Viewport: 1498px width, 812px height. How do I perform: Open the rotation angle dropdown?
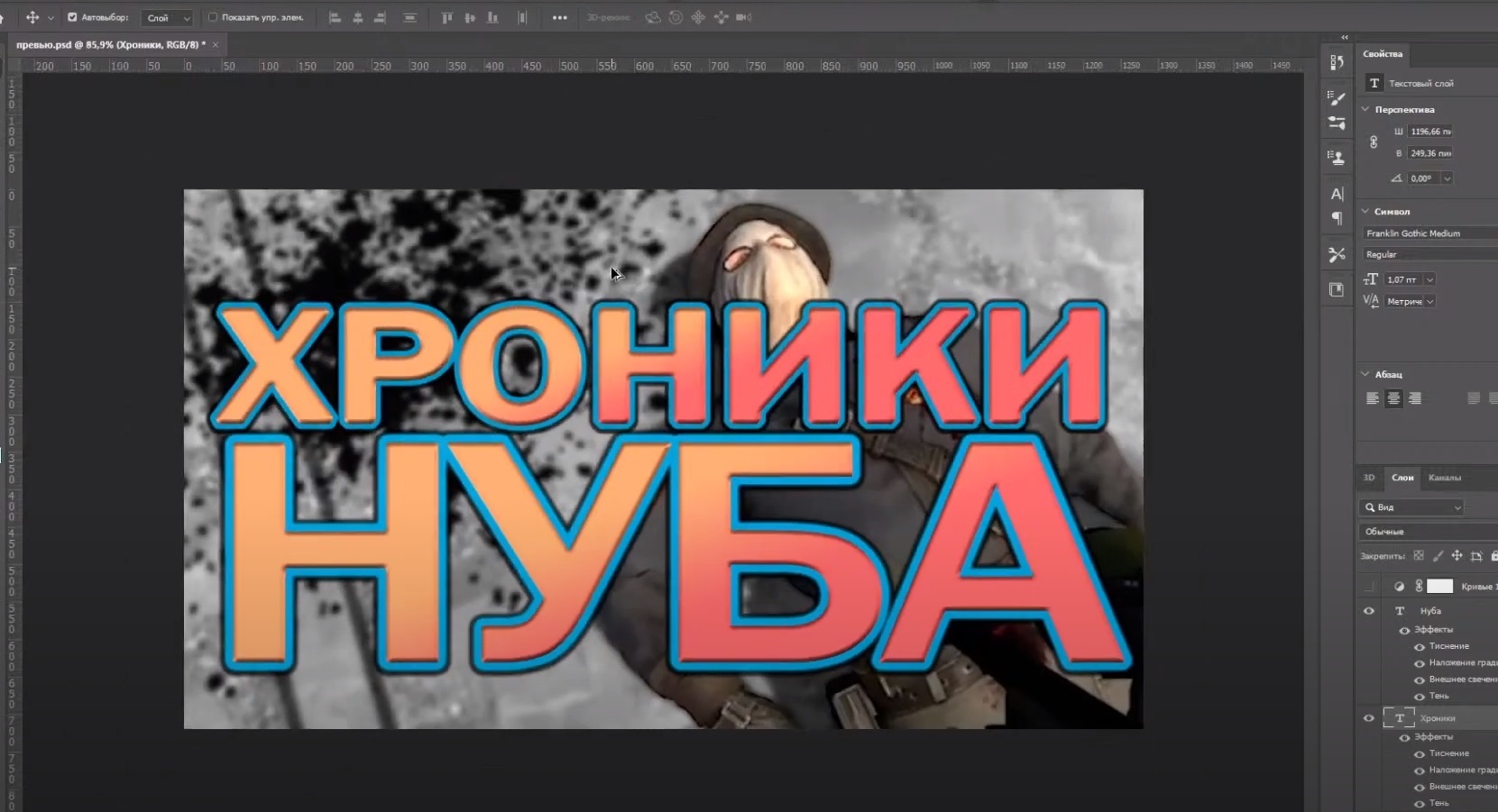tap(1447, 178)
